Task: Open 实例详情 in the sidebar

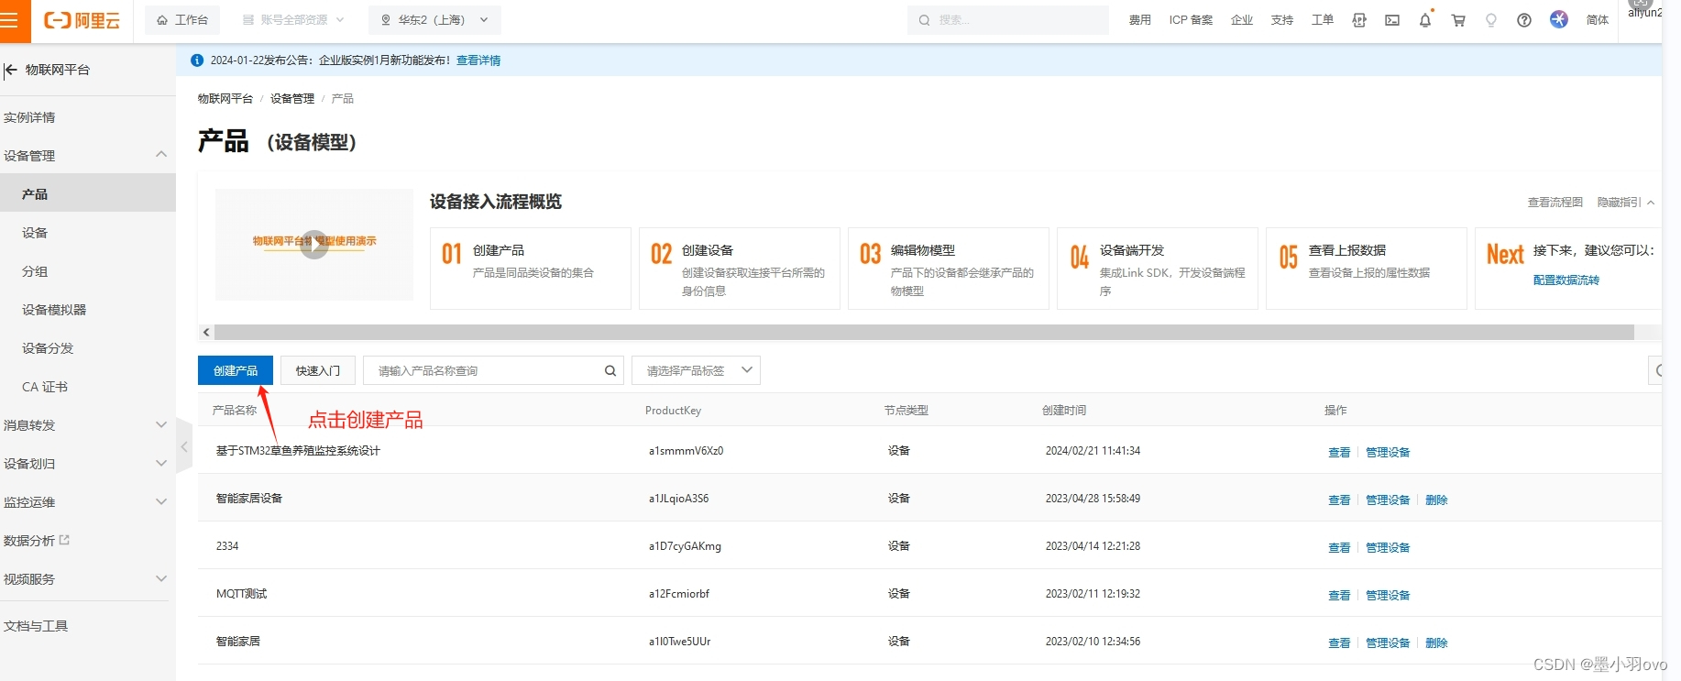Action: tap(29, 117)
